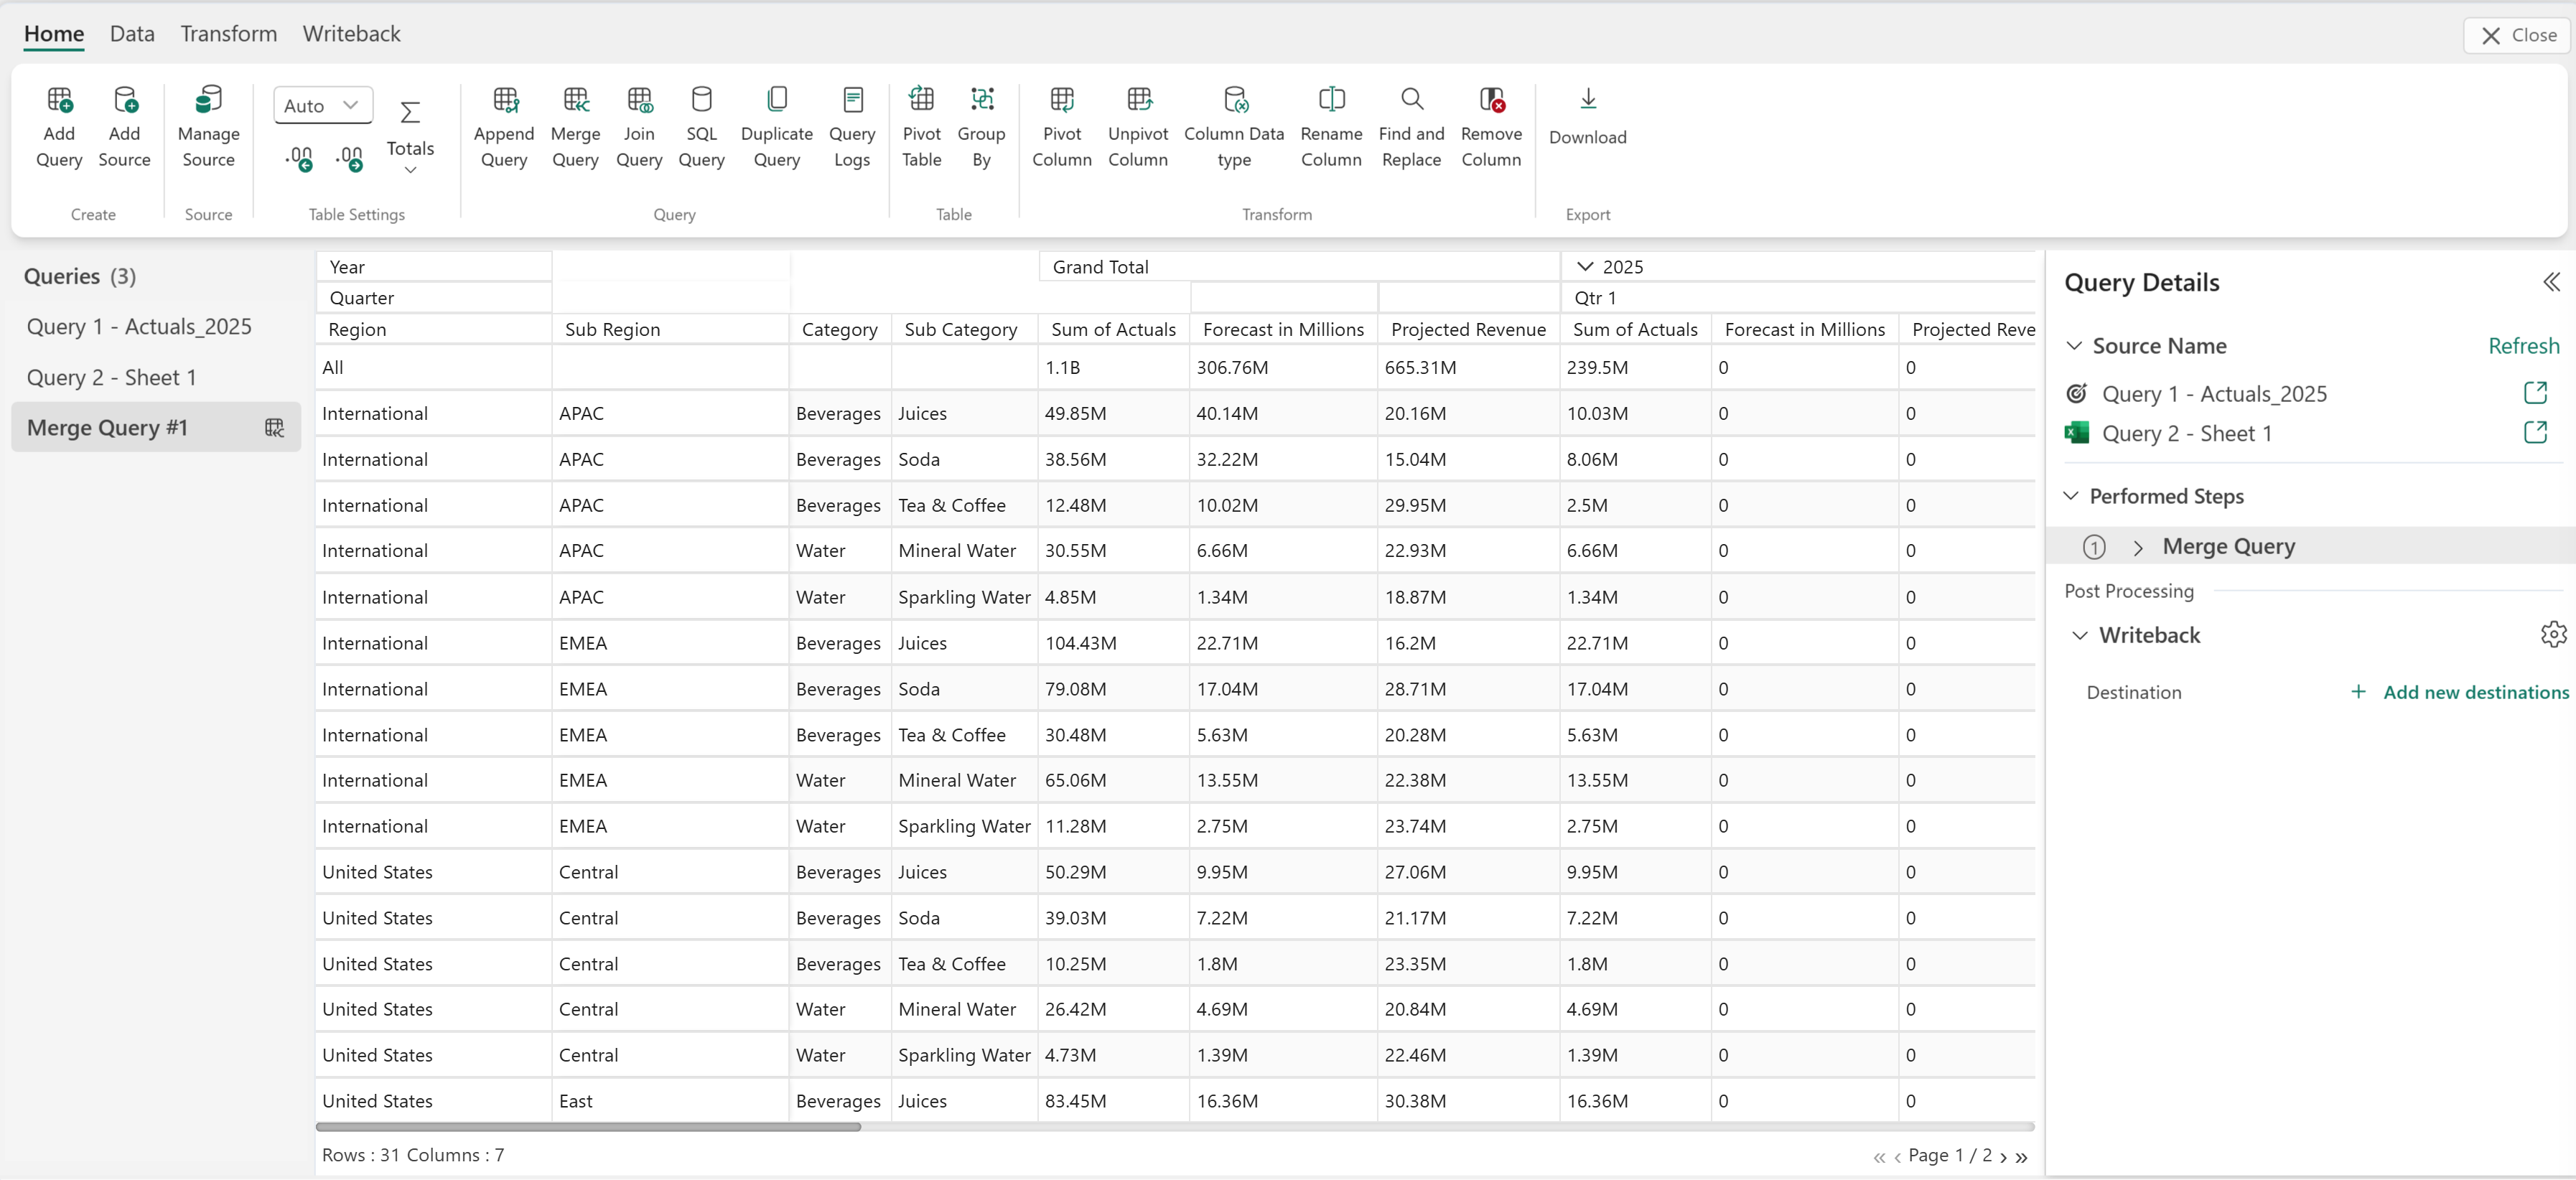Click the Find and Replace icon
Image resolution: width=2576 pixels, height=1180 pixels.
tap(1410, 100)
